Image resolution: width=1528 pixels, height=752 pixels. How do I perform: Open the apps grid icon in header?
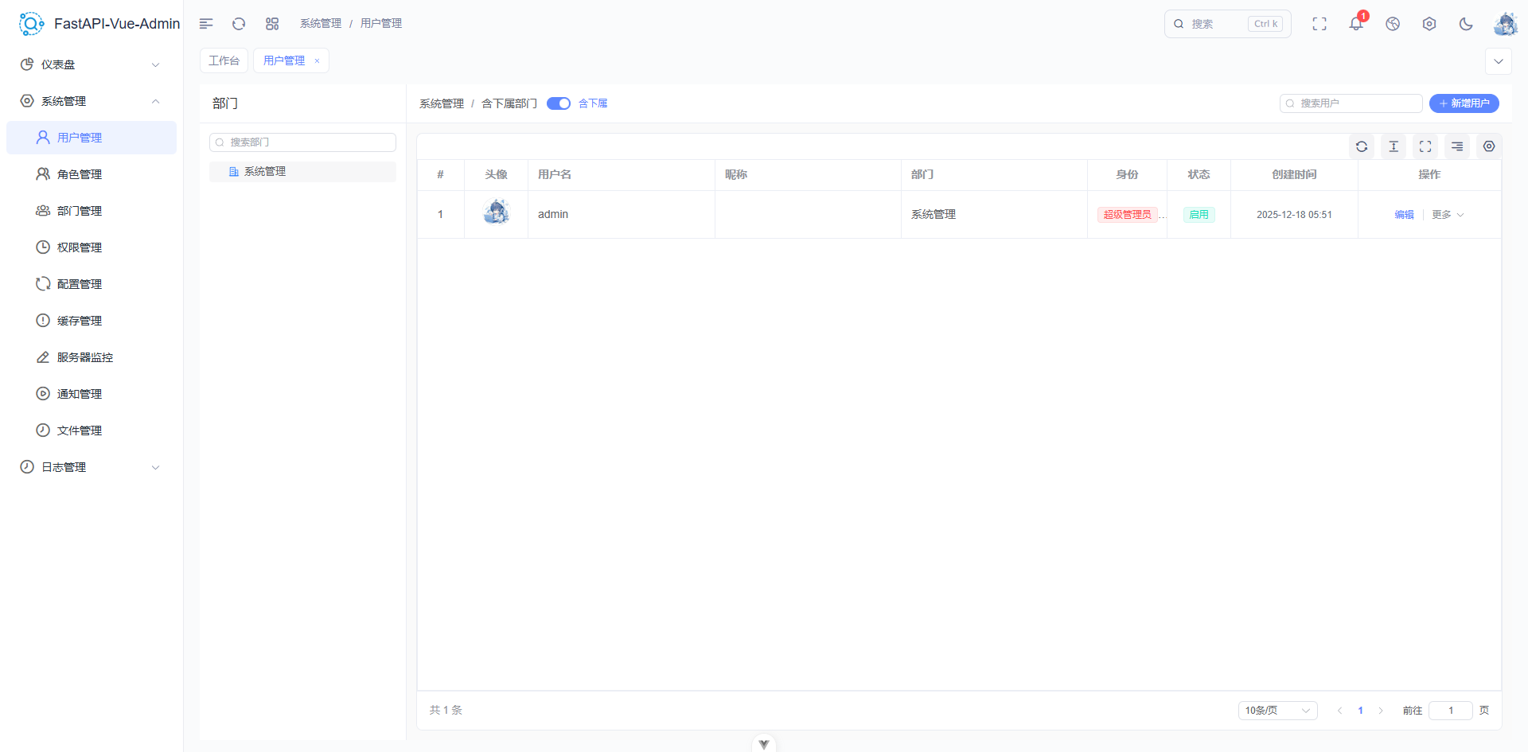pyautogui.click(x=272, y=24)
